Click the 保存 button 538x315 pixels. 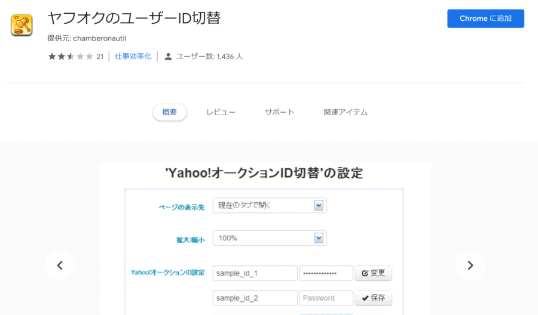click(373, 298)
